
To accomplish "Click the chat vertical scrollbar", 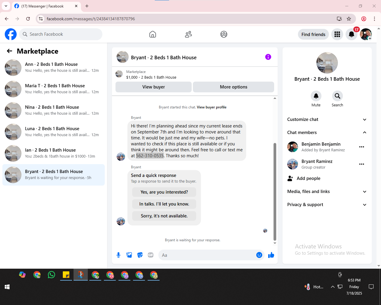I will click(x=275, y=192).
